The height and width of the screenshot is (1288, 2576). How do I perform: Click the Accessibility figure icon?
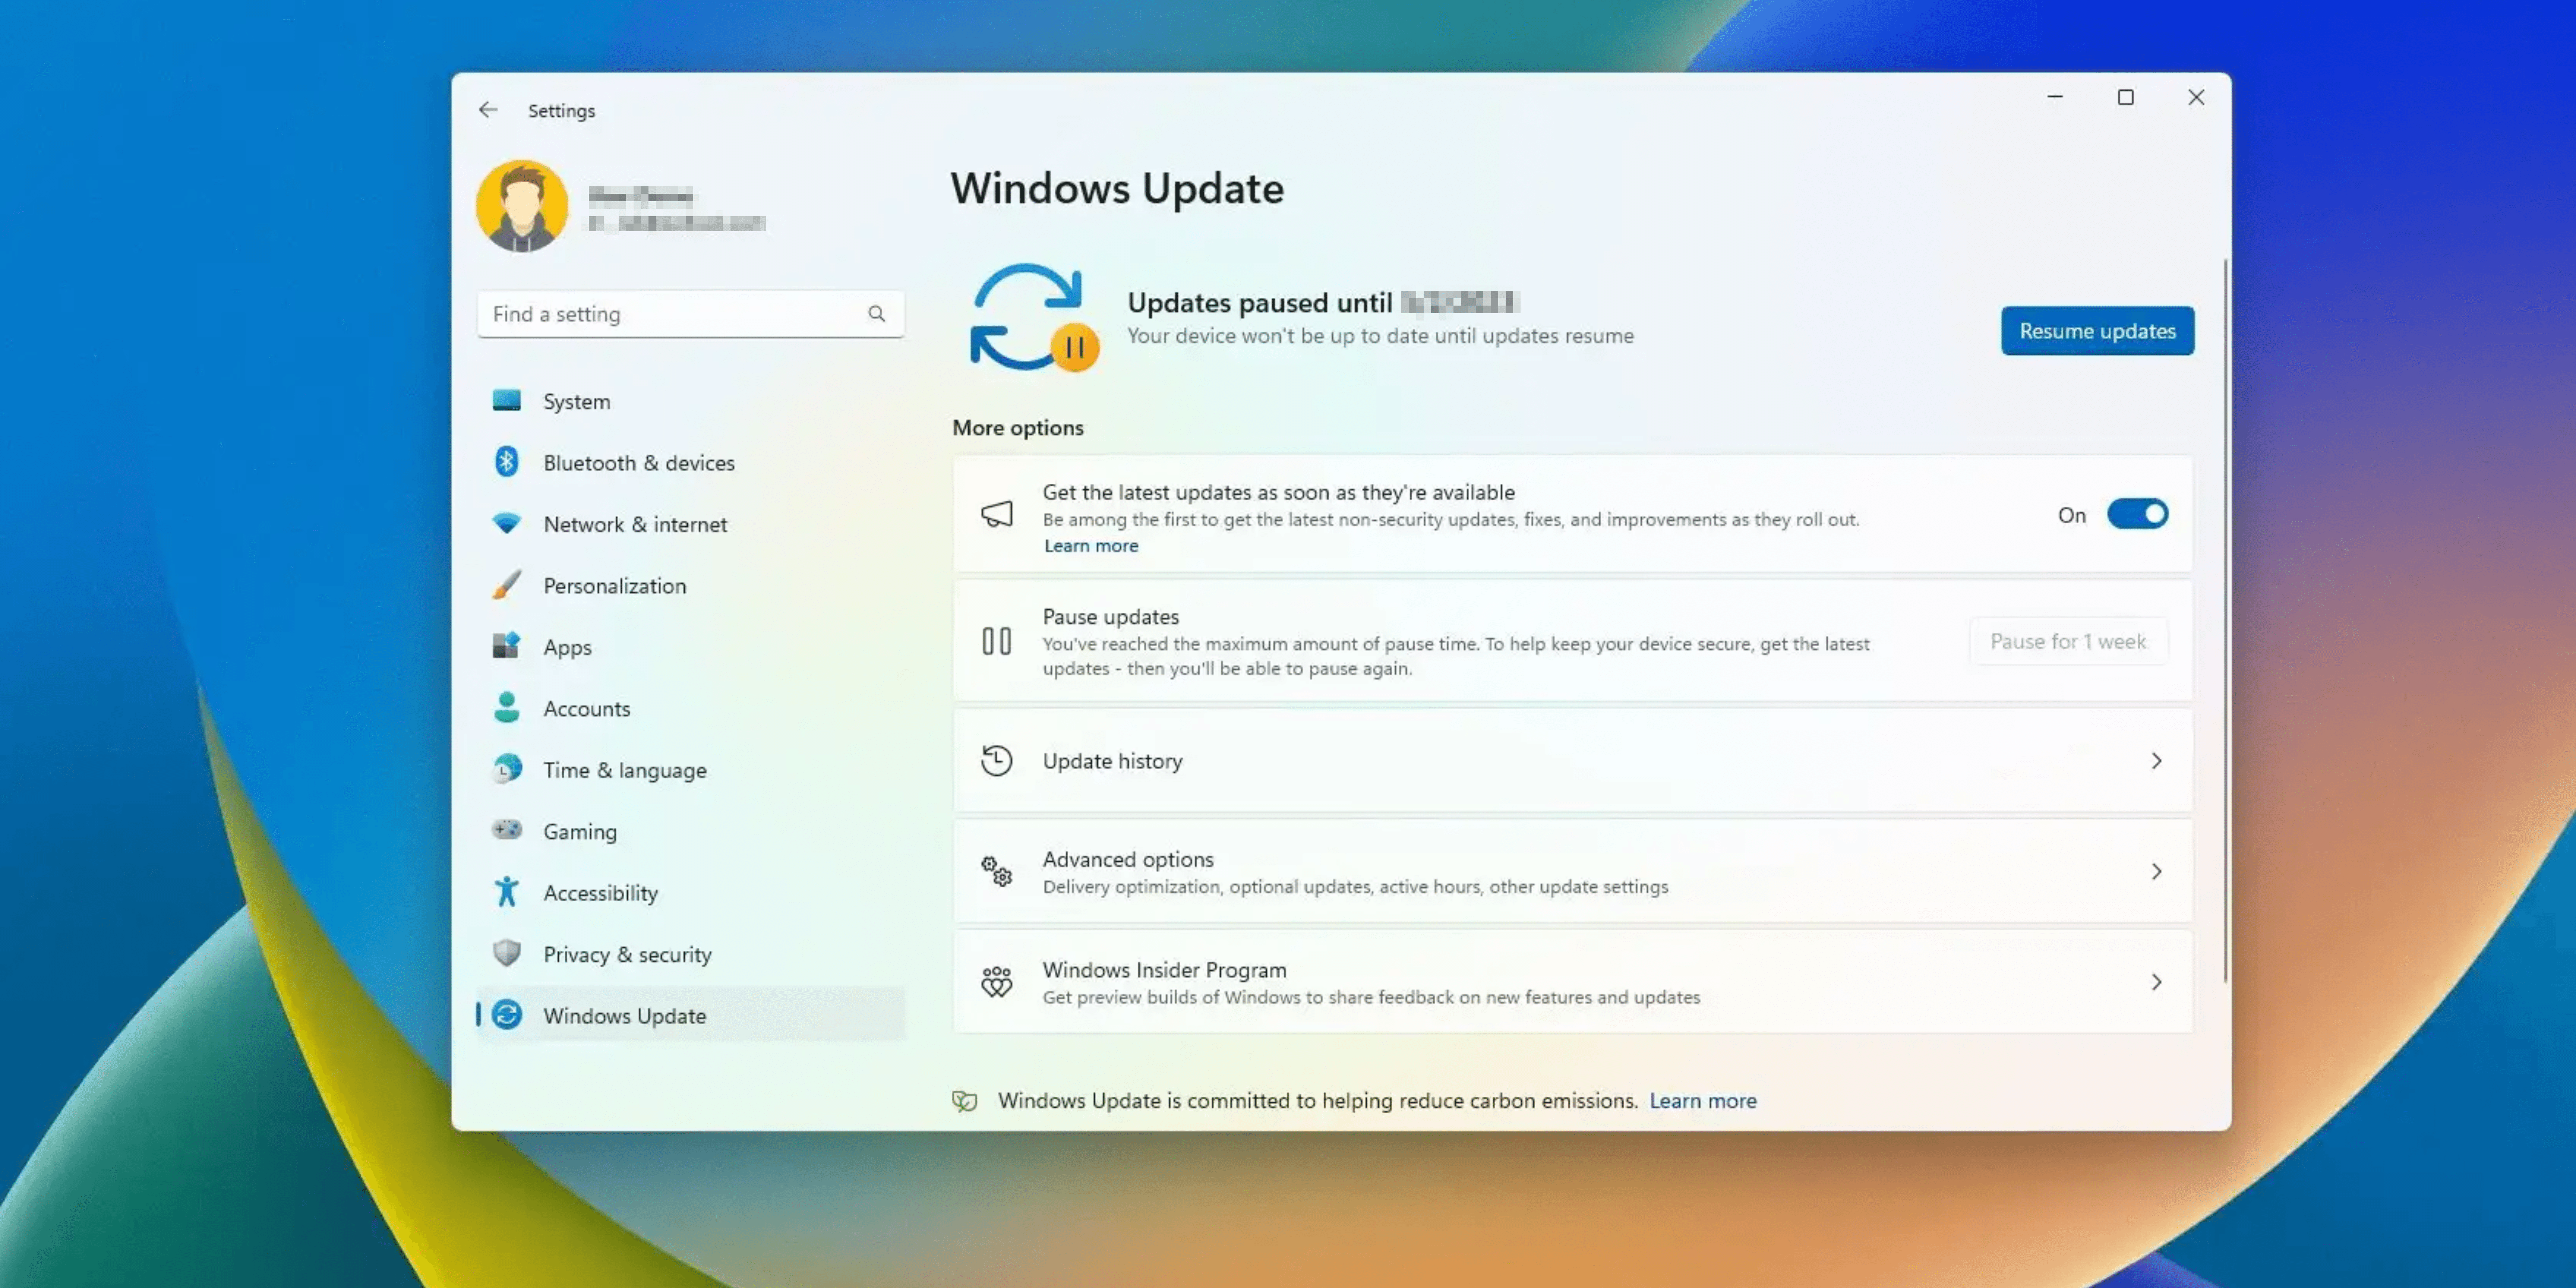click(x=507, y=892)
